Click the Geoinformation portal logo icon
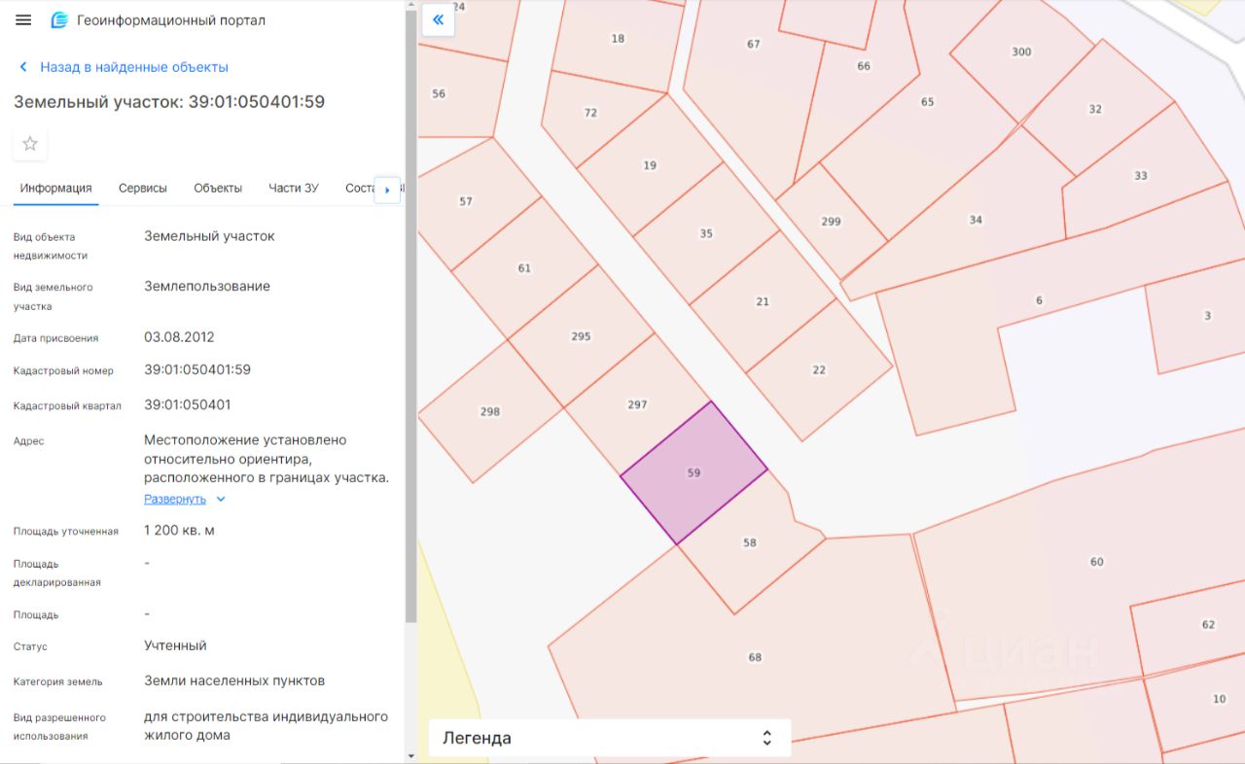The image size is (1245, 764). tap(60, 20)
